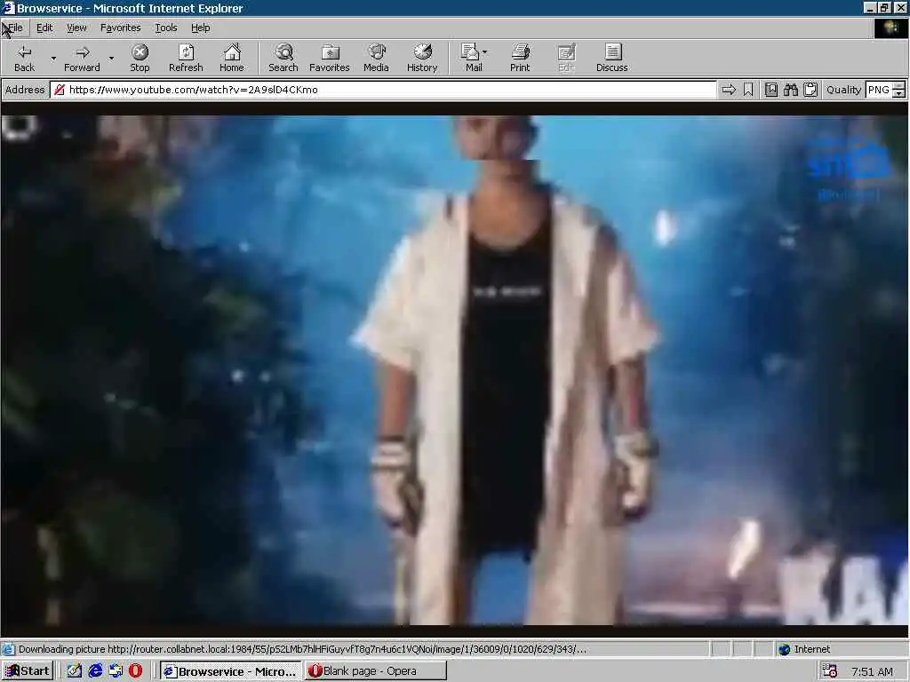Go to the Home page
Viewport: 910px width, 682px height.
232,58
